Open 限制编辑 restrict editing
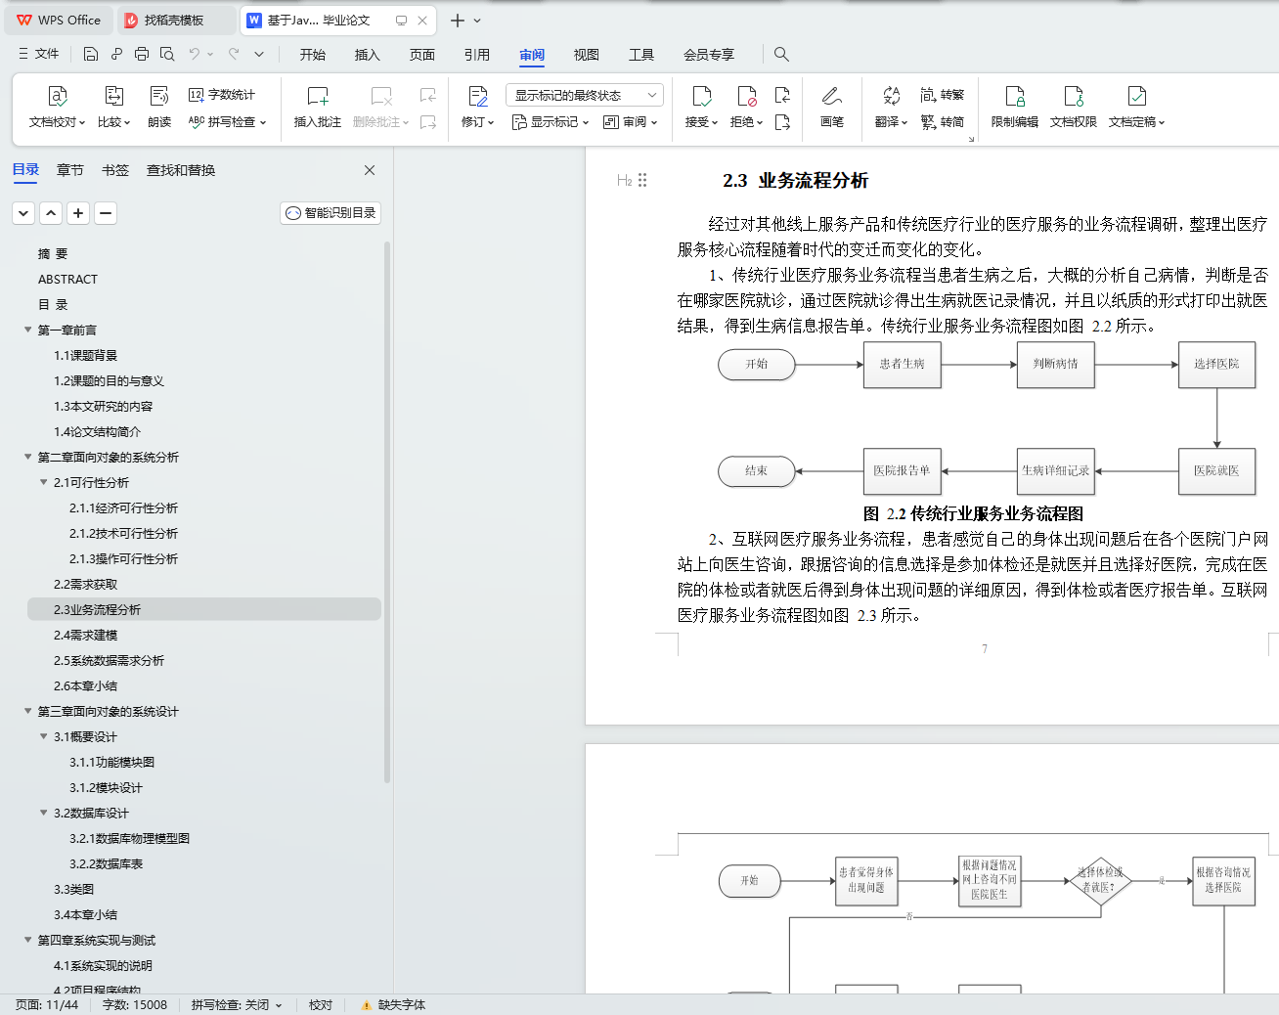1279x1015 pixels. click(x=1015, y=107)
